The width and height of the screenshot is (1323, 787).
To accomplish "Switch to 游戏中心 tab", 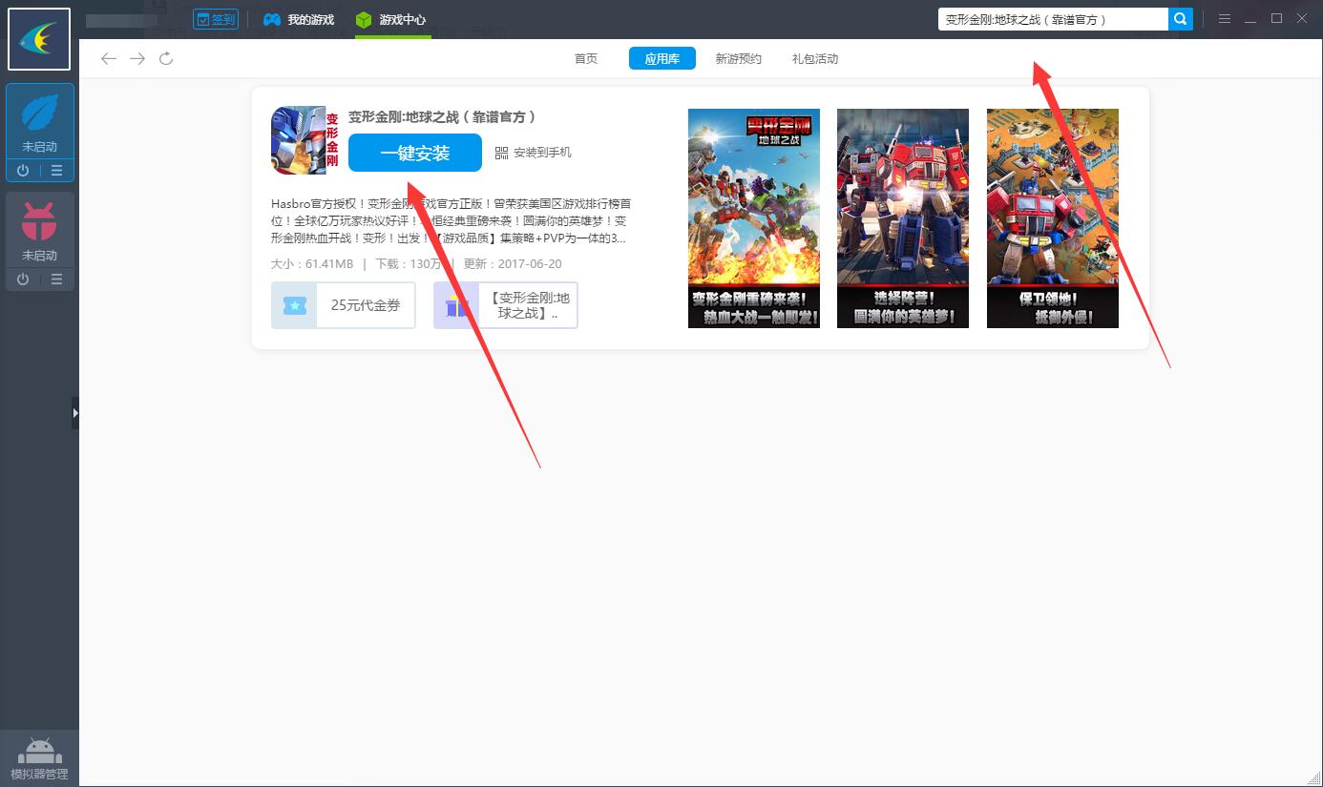I will point(390,19).
